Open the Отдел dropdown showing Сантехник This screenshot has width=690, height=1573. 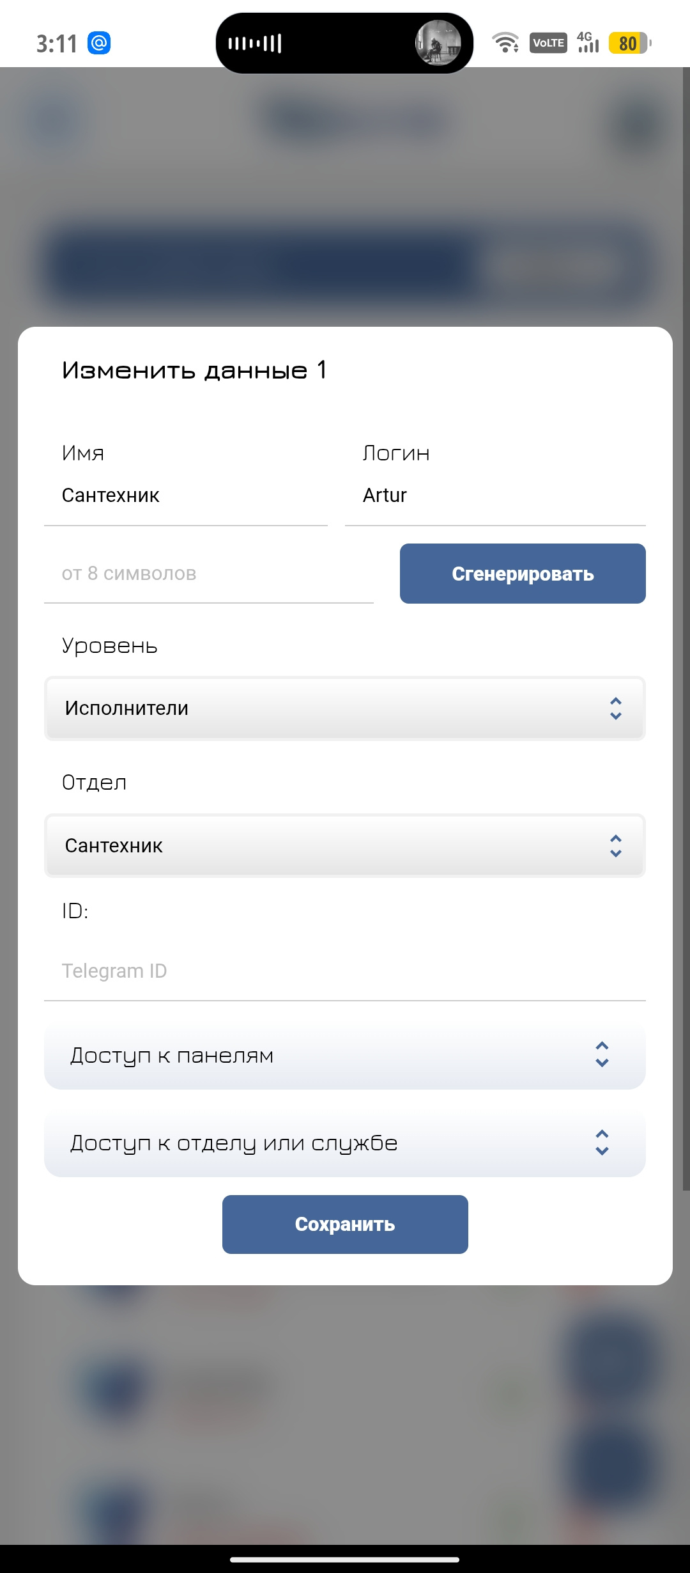coord(345,846)
